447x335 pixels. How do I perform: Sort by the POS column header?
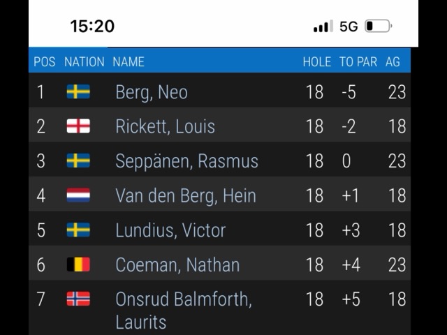[x=44, y=62]
